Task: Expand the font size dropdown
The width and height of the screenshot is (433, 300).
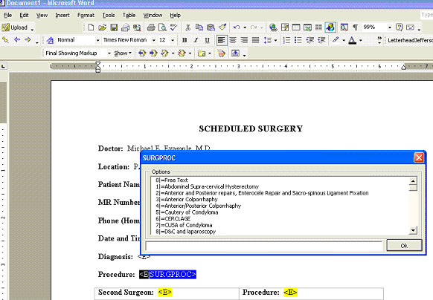Action: [x=173, y=40]
